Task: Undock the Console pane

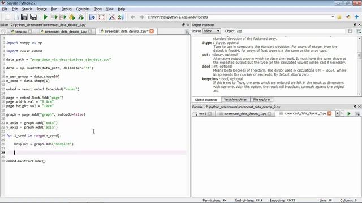Action: (355, 107)
